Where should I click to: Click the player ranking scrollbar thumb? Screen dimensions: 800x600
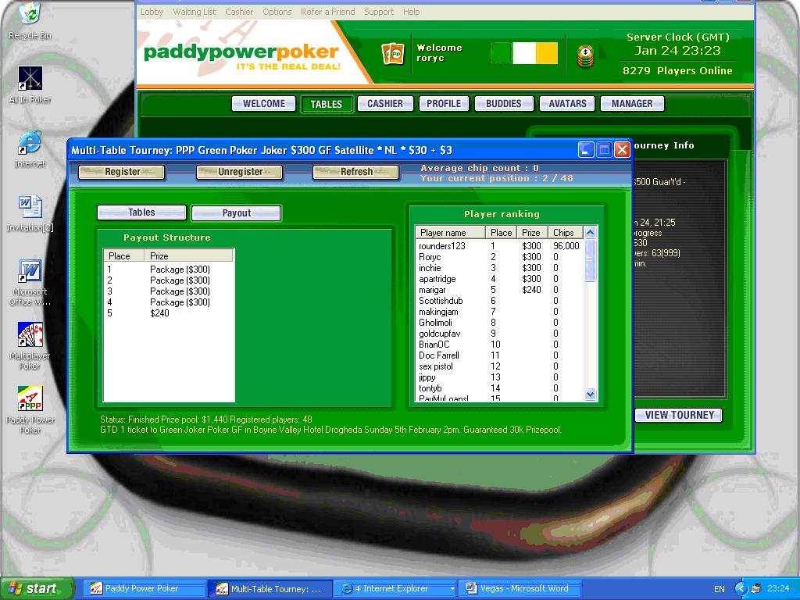pos(591,260)
